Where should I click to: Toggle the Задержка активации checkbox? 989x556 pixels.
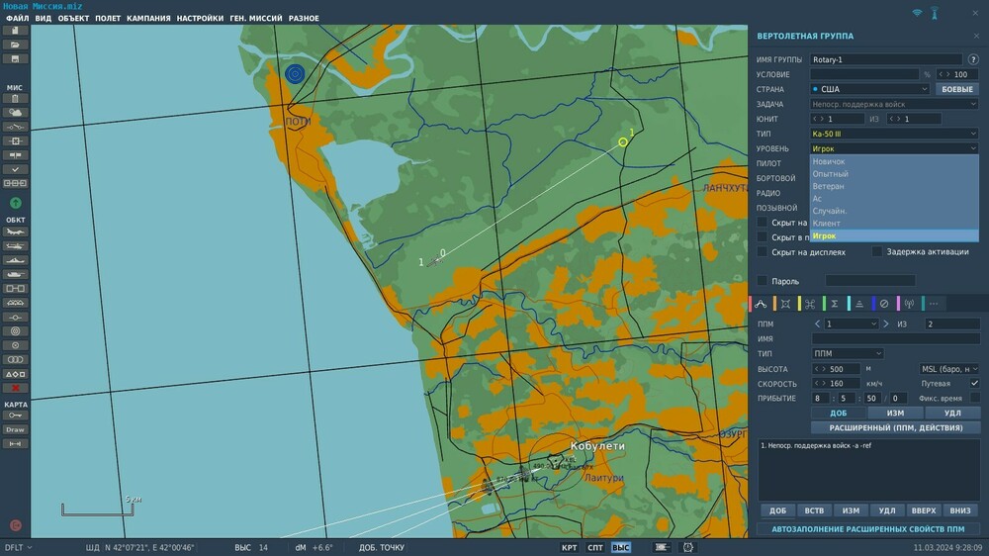877,252
